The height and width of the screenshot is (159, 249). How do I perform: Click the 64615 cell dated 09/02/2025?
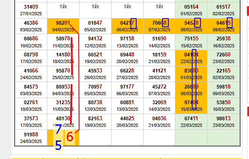[223, 26]
